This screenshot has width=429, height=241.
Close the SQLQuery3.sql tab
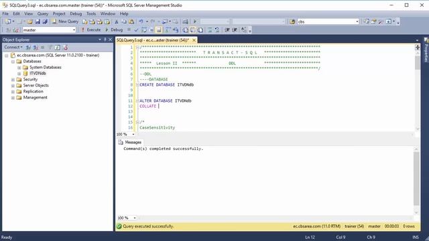[194, 40]
